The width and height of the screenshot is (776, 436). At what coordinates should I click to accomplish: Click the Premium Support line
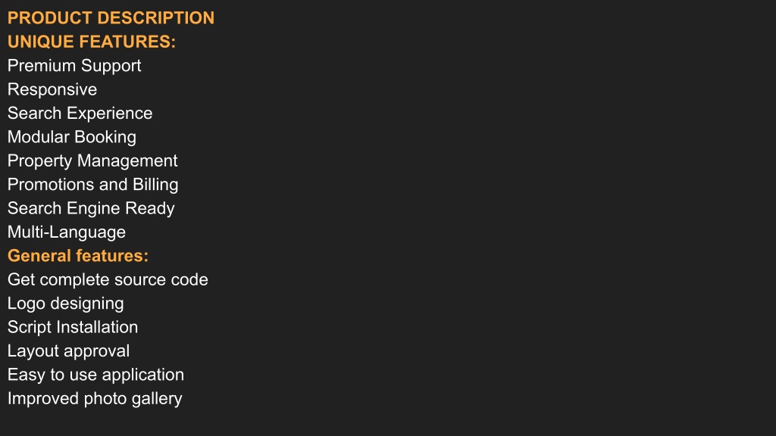(74, 66)
